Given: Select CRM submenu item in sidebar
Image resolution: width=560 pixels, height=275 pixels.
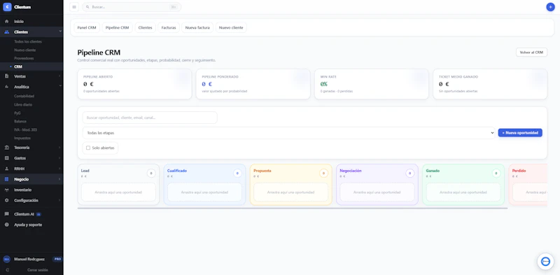Looking at the screenshot, I should tap(18, 66).
